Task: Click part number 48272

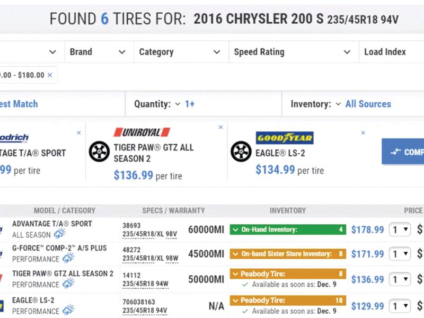Action: 131,250
